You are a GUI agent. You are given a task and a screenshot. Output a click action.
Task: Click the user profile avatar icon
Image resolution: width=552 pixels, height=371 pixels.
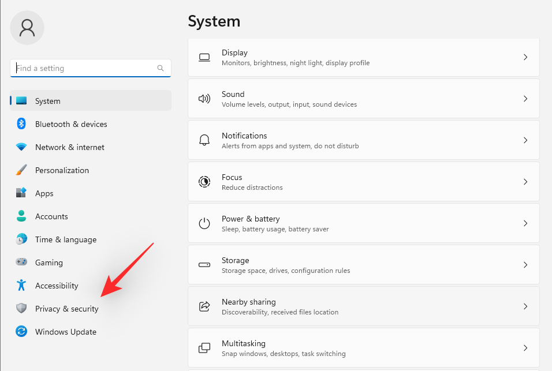coord(27,28)
